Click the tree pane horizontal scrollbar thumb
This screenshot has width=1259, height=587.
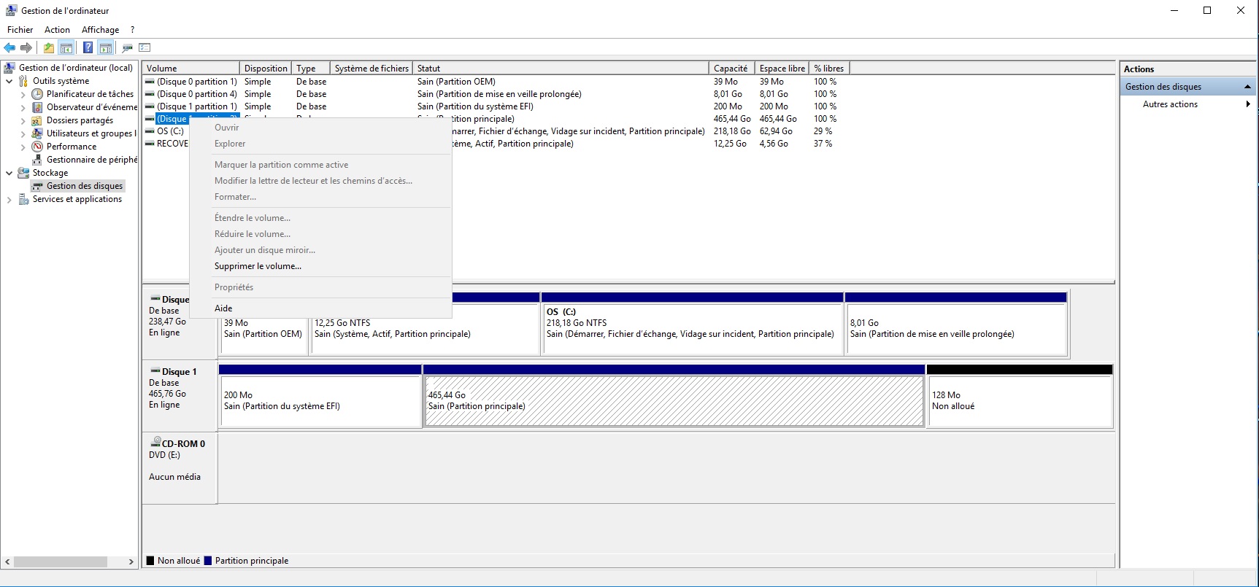(61, 561)
